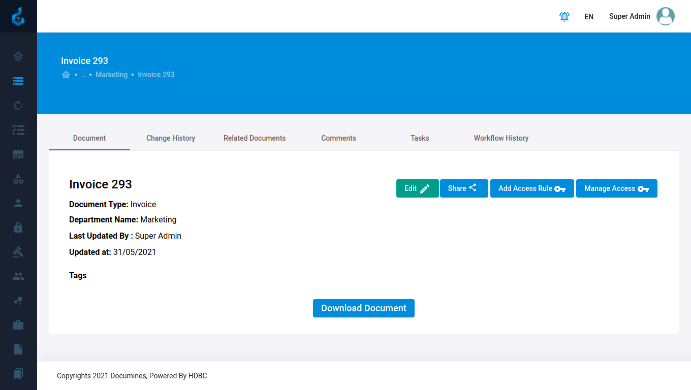Viewport: 691px width, 390px height.
Task: Select the highlighted storage list sidebar icon
Action: point(18,81)
